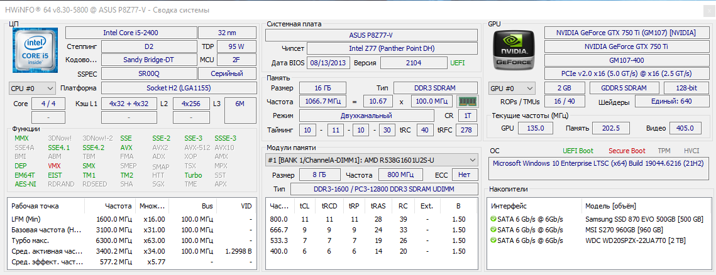This screenshot has width=716, height=275.
Task: Click green check icon beside MSI S270 960GB
Action: [x=493, y=229]
